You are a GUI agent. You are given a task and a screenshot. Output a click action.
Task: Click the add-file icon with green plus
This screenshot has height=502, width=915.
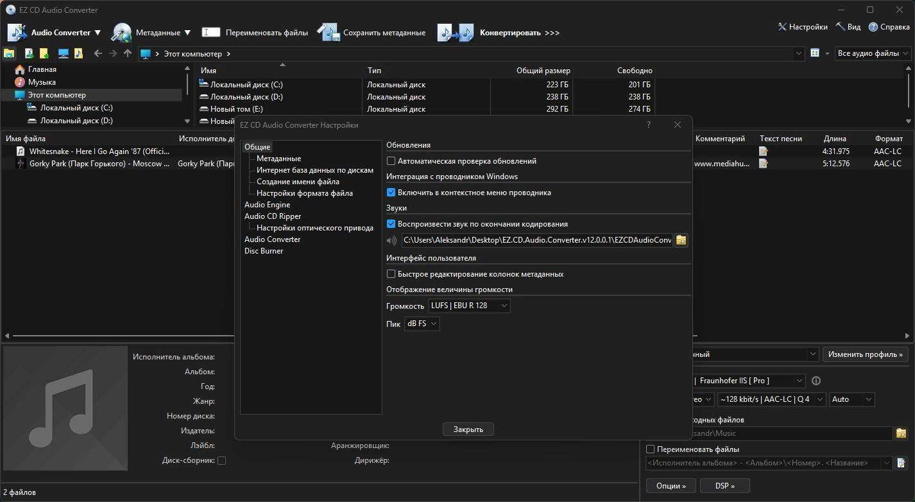(x=29, y=53)
